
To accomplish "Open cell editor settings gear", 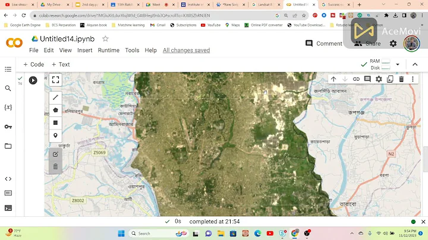I will coord(379,79).
